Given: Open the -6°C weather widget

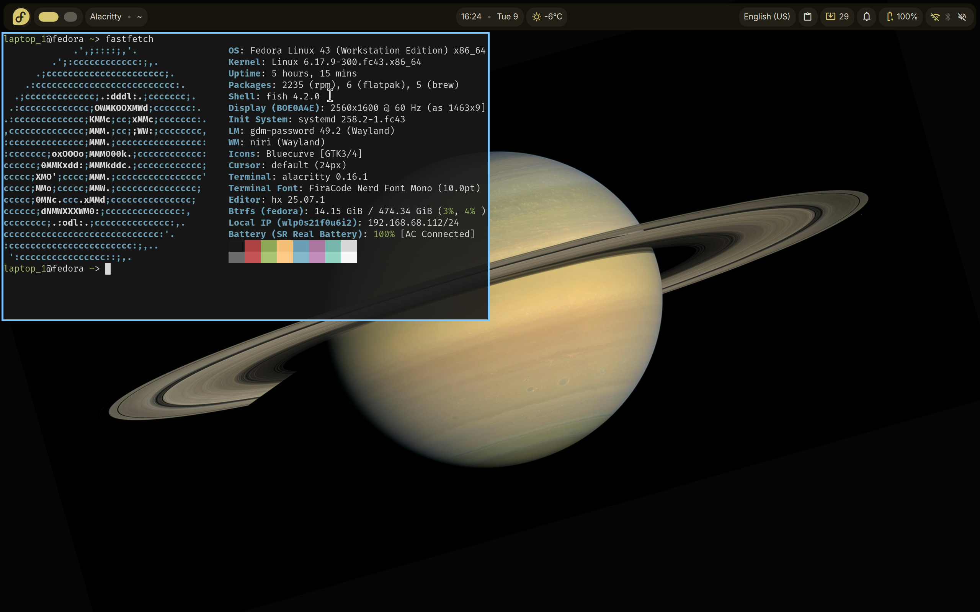Looking at the screenshot, I should (547, 16).
